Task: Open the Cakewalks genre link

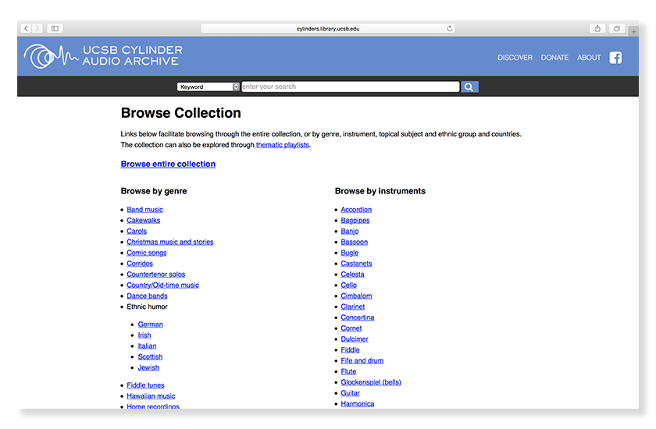Action: click(x=144, y=221)
